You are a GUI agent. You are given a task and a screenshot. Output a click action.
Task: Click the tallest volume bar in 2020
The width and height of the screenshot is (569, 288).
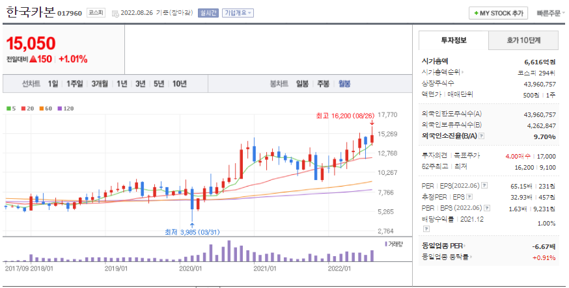[229, 251]
